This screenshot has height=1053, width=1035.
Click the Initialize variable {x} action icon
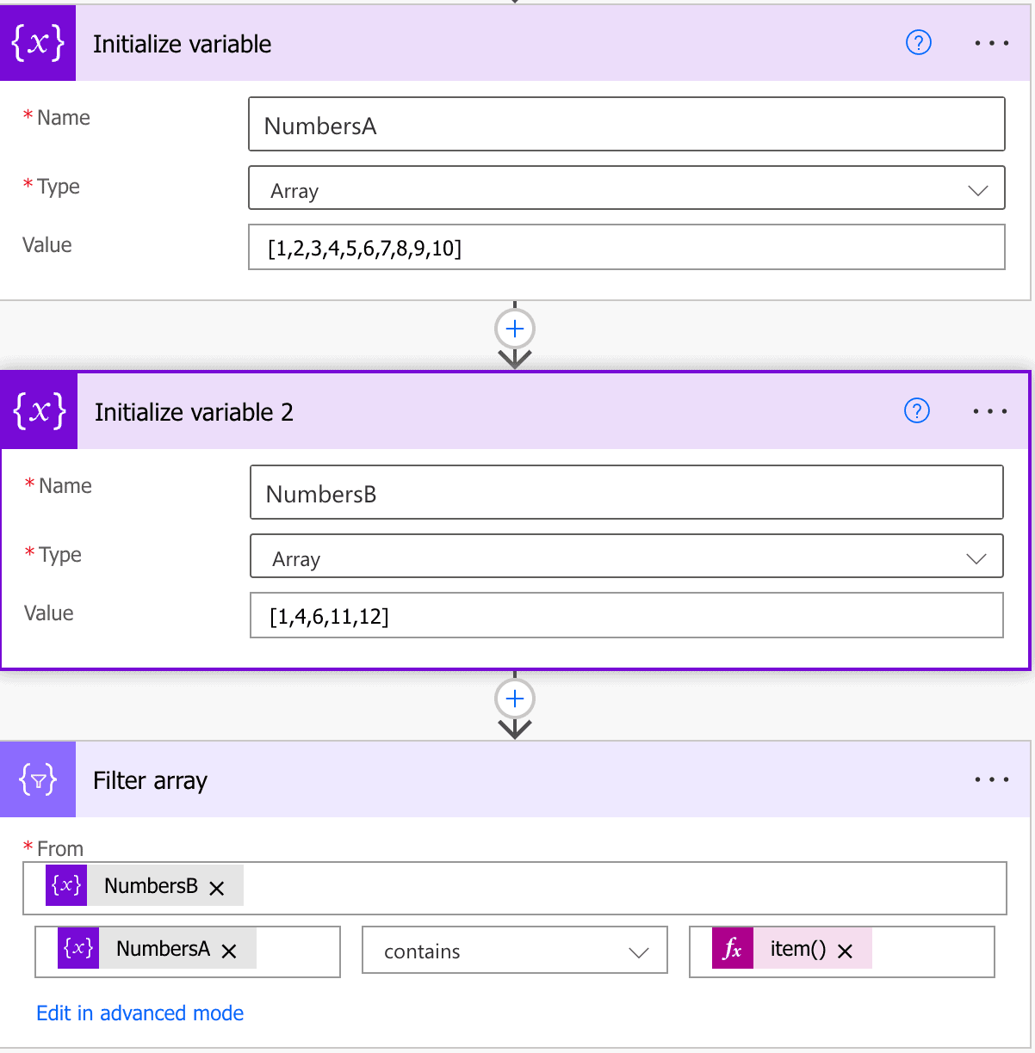point(38,42)
